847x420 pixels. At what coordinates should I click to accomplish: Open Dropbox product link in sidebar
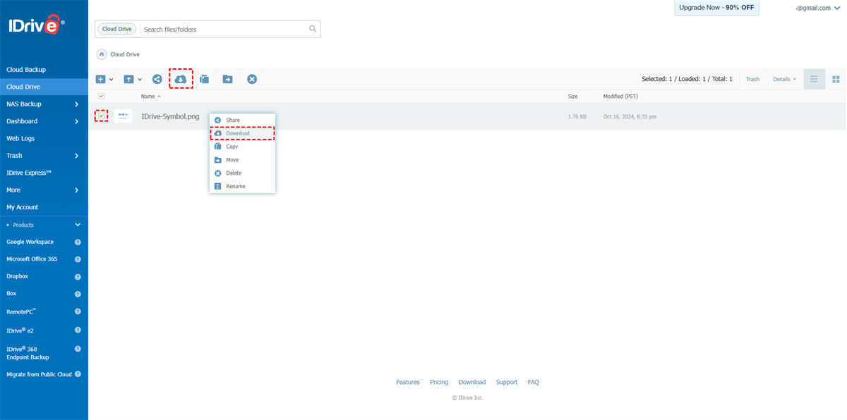point(18,276)
